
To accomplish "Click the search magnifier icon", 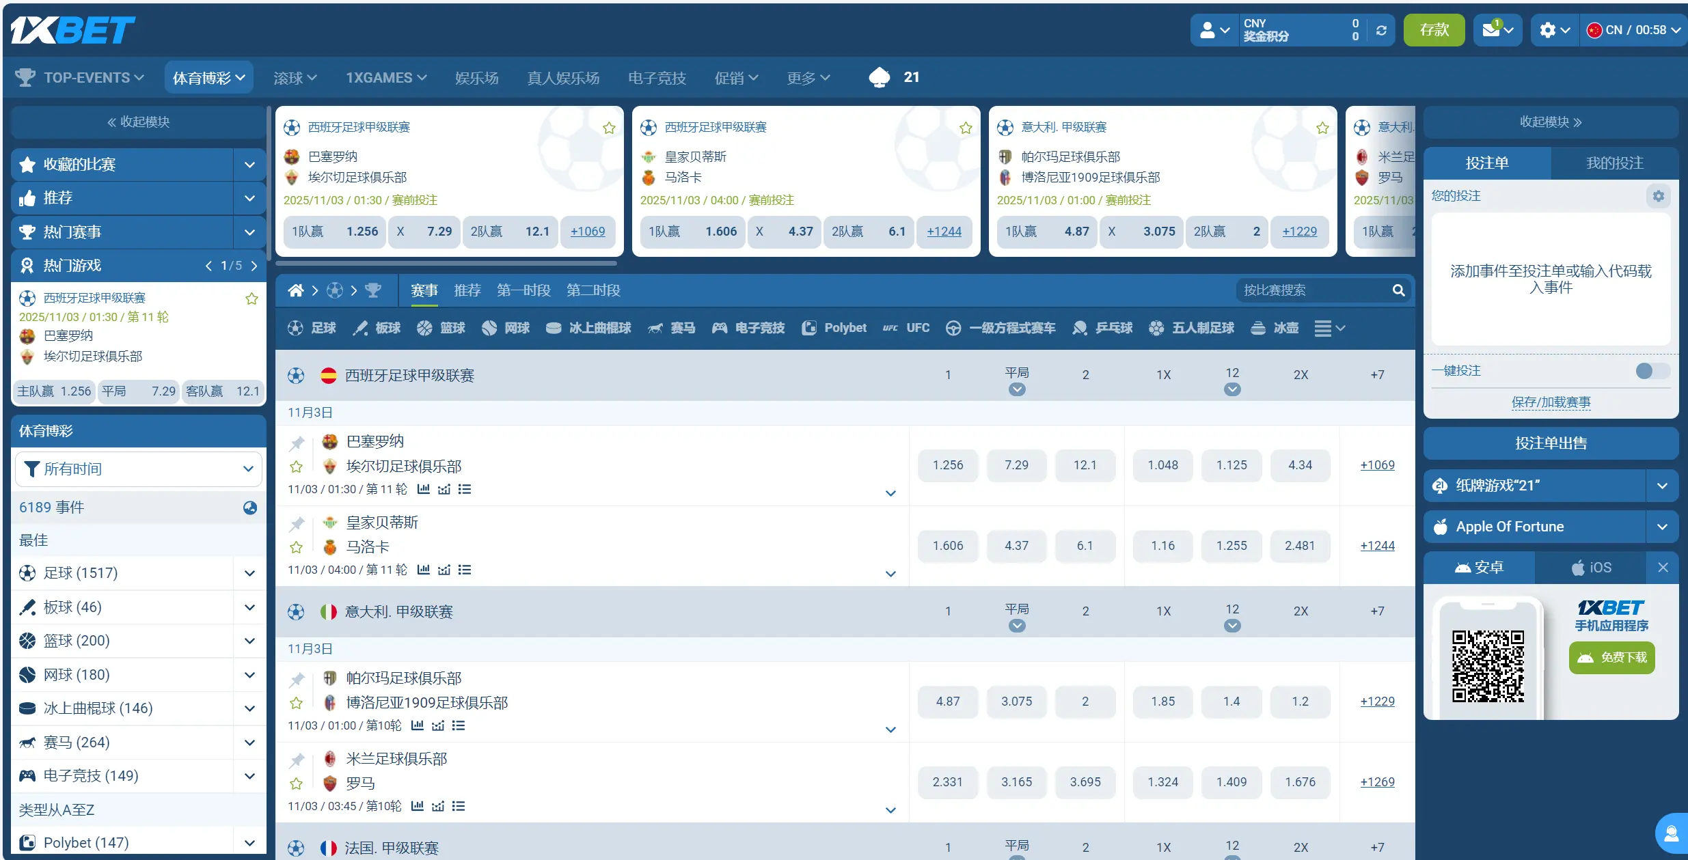I will (1398, 291).
